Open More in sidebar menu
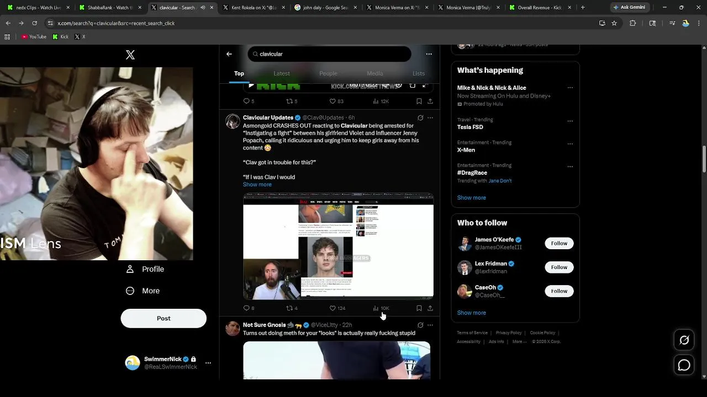Screen dimensions: 707x397 point(143,291)
